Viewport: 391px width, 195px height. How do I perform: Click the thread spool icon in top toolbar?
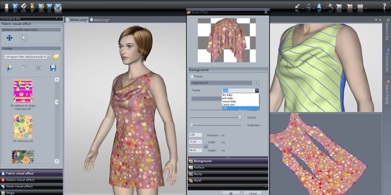(32, 6)
